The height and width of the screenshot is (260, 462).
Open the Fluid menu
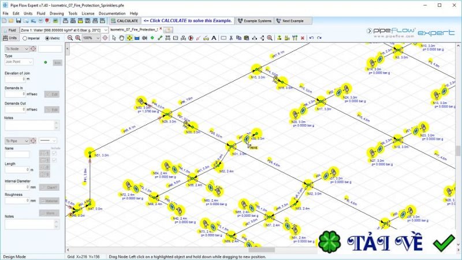pos(41,13)
